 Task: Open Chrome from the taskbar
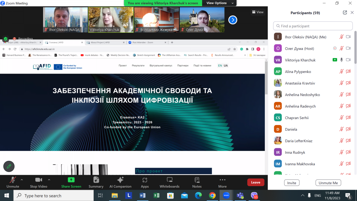point(212,196)
